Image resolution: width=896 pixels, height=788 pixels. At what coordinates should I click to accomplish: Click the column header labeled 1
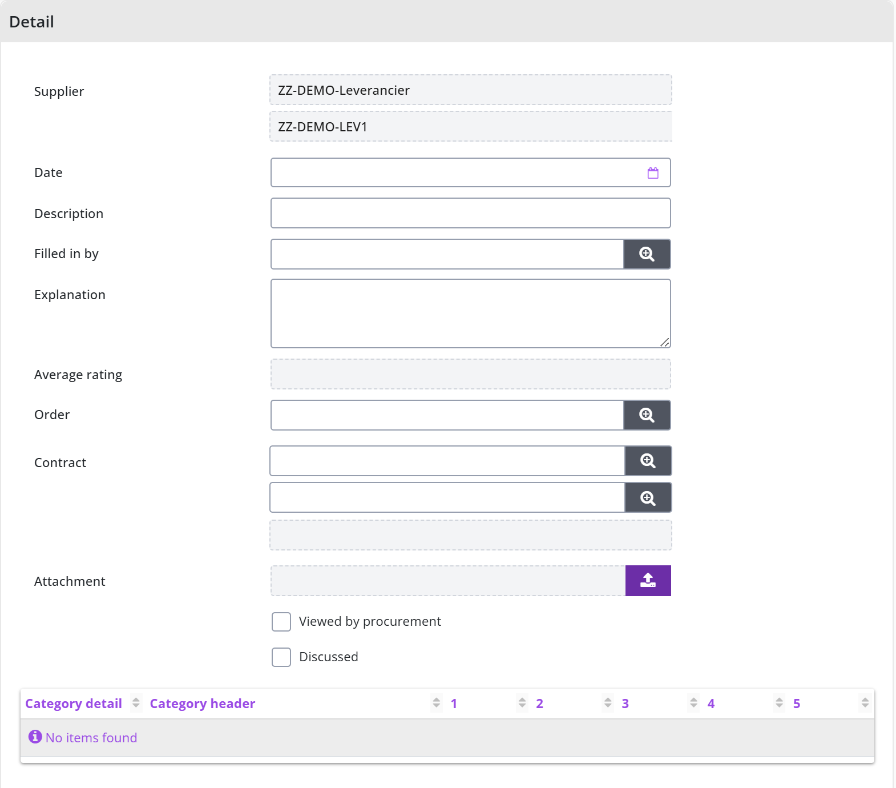pyautogui.click(x=454, y=703)
